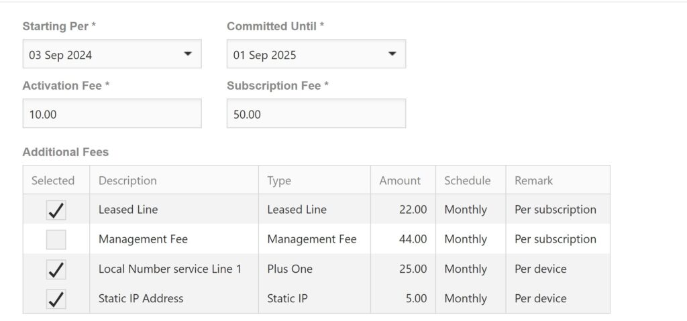Deselect the Static IP Address checkbox

click(x=56, y=299)
